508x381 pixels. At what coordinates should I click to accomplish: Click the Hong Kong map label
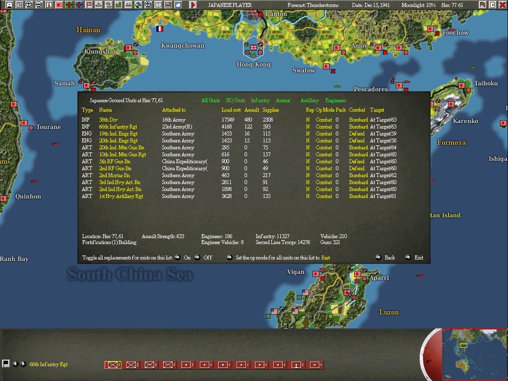click(254, 64)
